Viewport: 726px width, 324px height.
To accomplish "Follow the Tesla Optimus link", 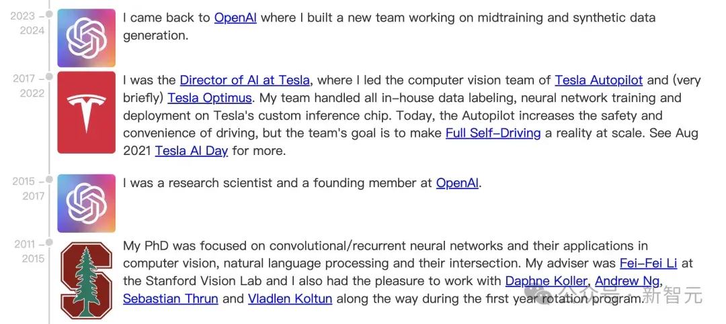I will 210,98.
